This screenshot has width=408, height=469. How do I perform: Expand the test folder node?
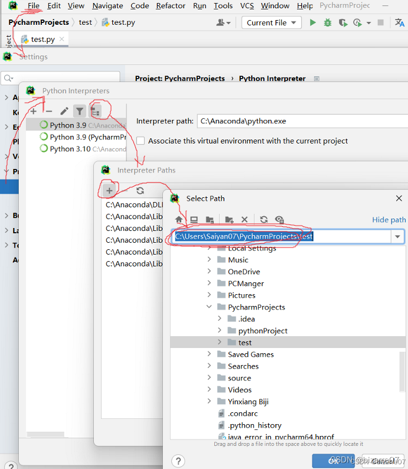coord(220,342)
